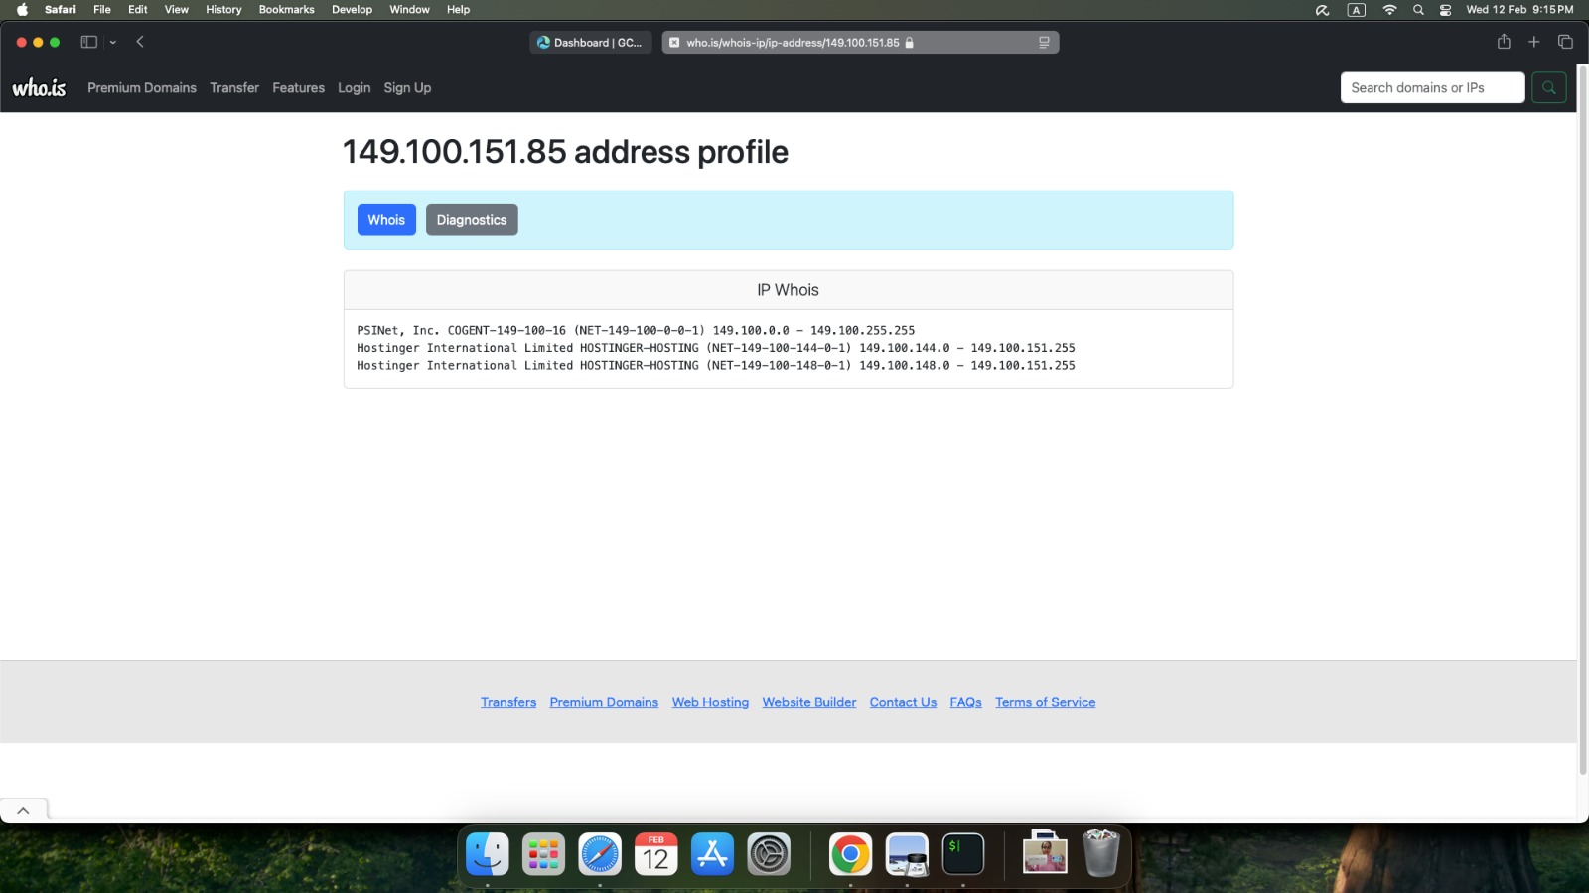
Task: Open the Edit menu
Action: coord(138,9)
